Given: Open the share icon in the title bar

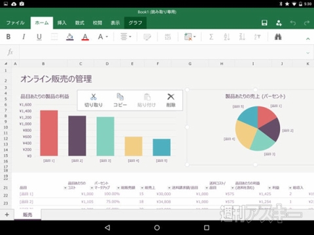Looking at the screenshot, I should point(279,23).
